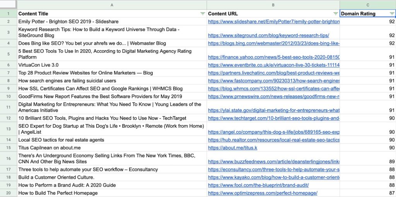This screenshot has height=197, width=396.
Task: Follow the blogs.bing.com webmaster link
Action: 273,43
